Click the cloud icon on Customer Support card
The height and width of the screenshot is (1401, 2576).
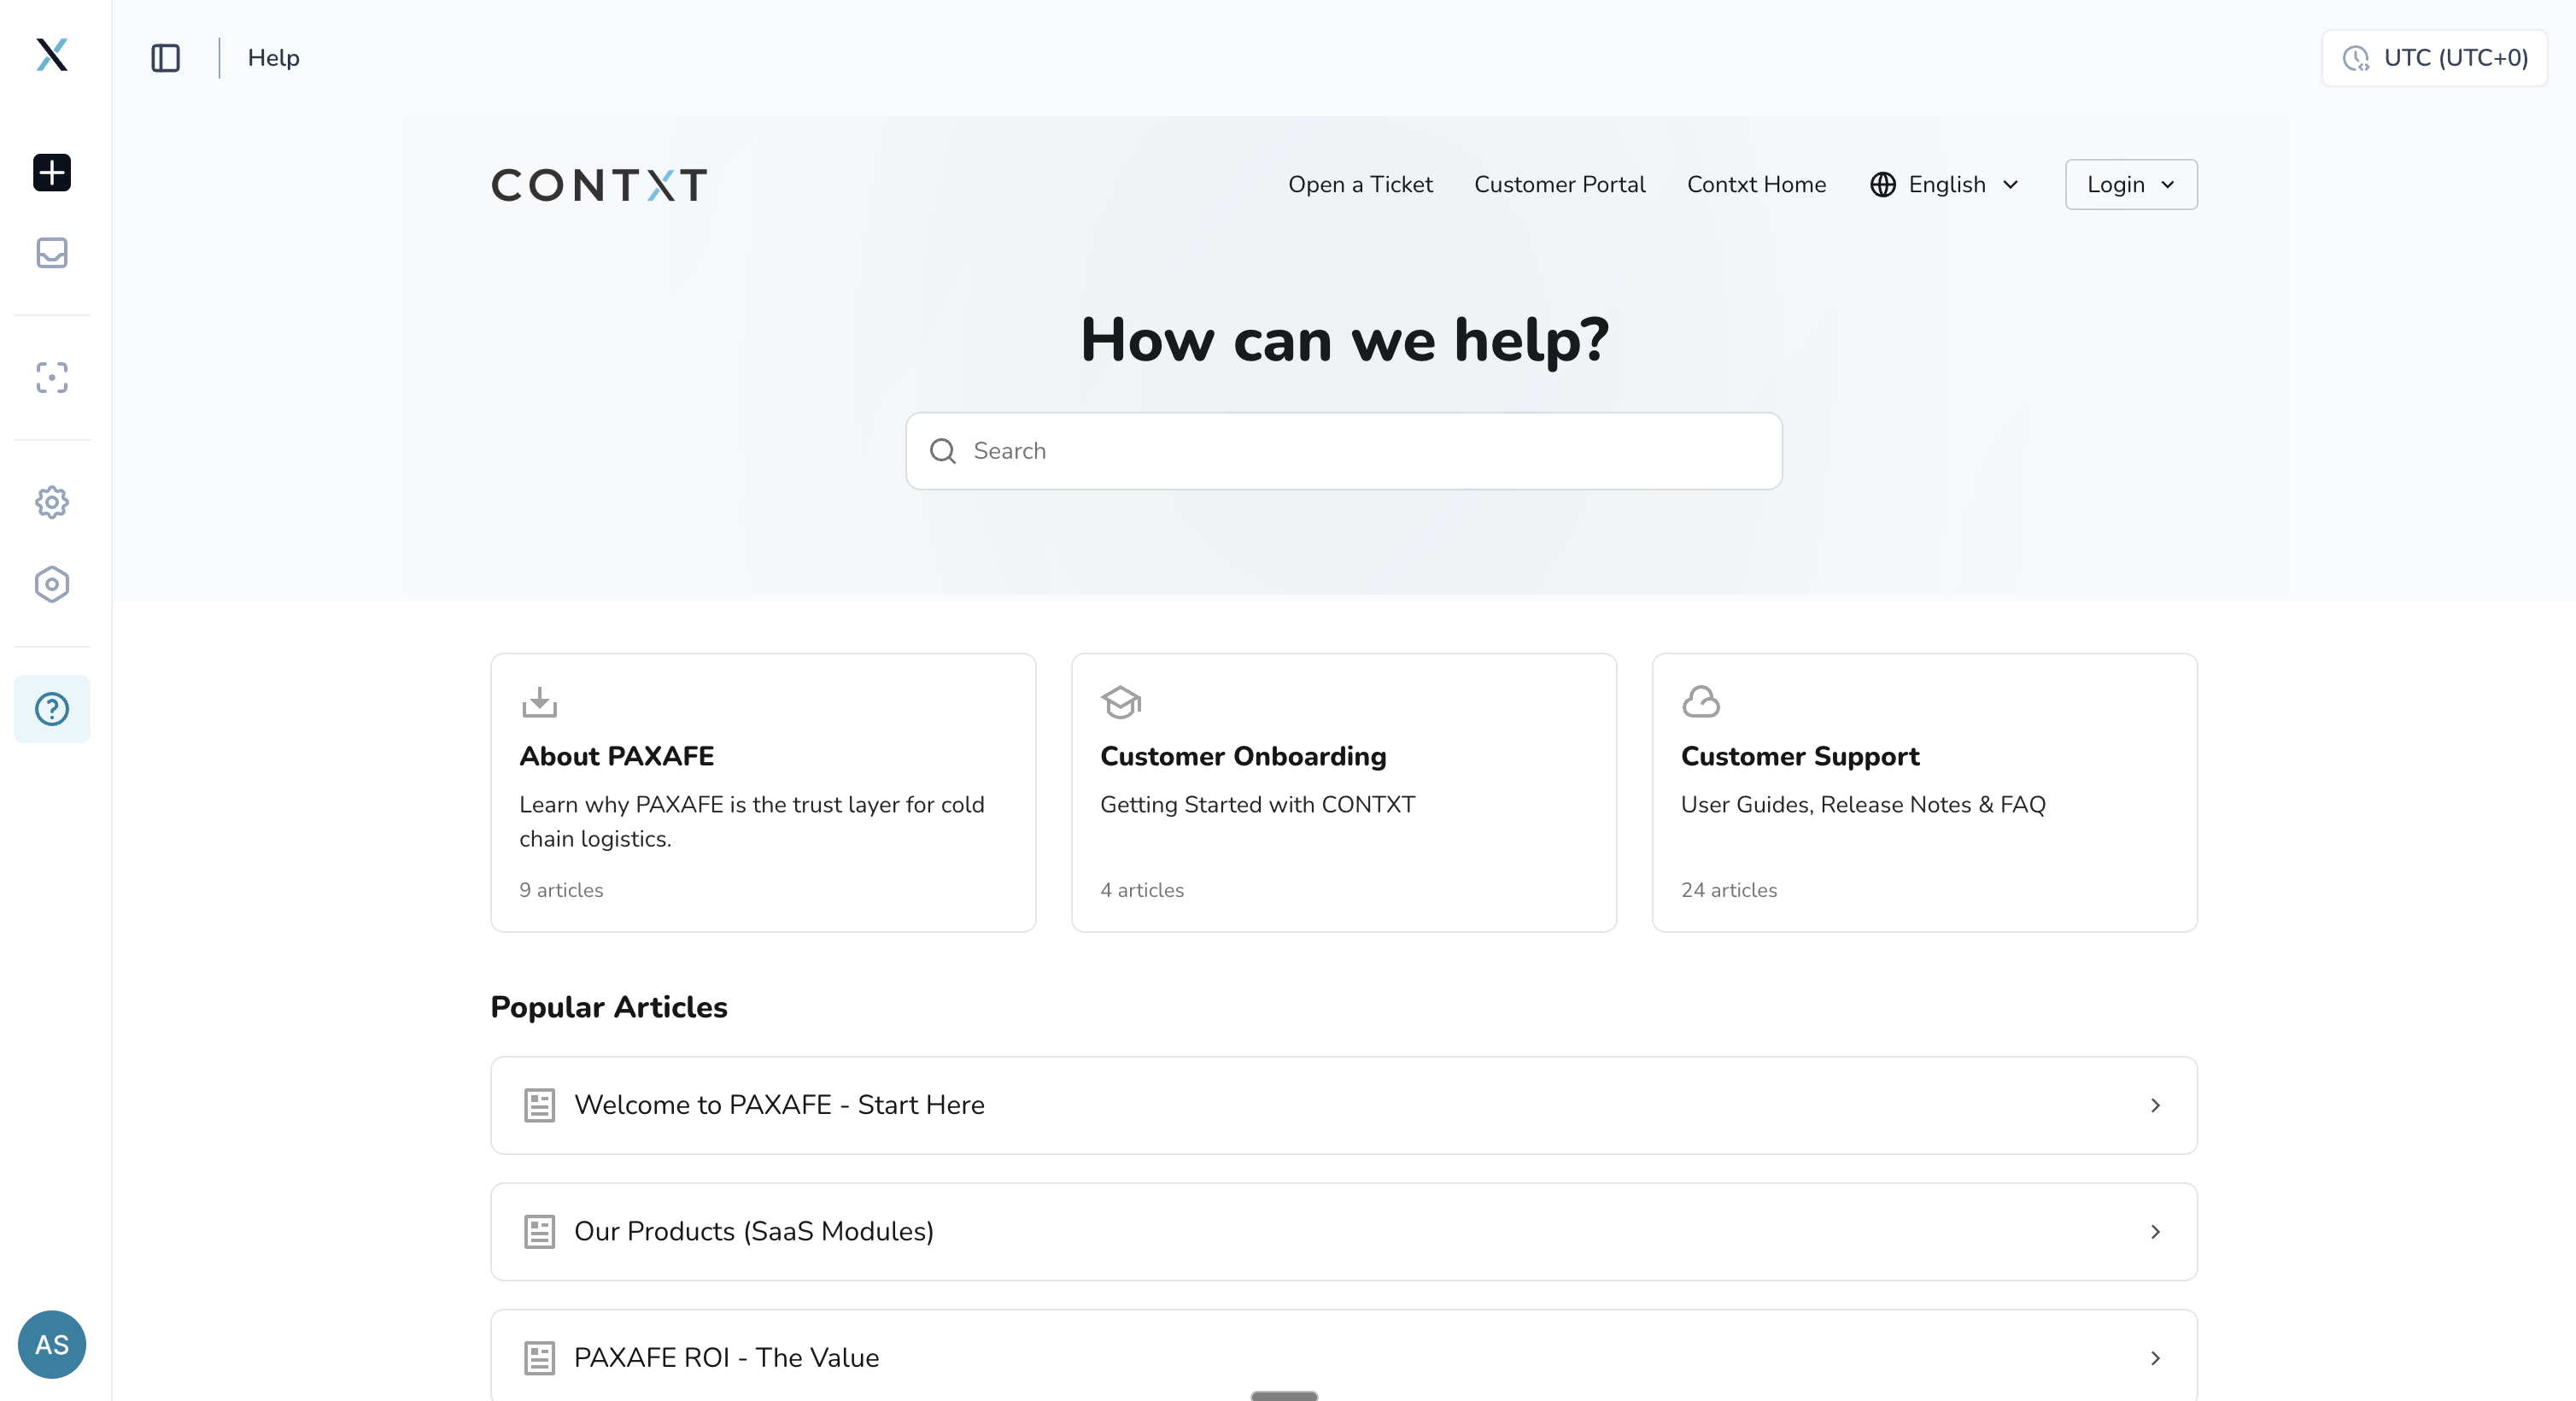pos(1701,702)
